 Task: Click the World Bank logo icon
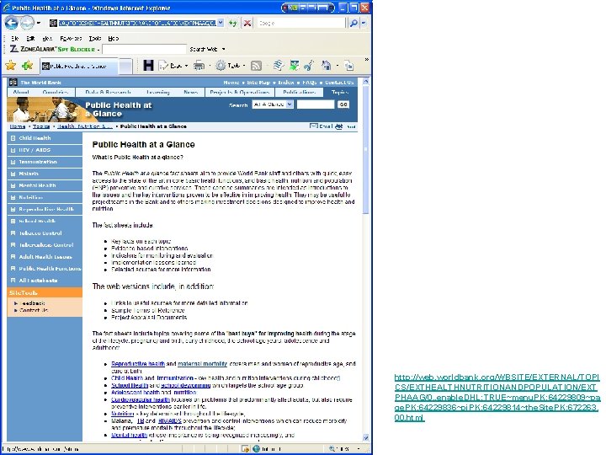(13, 82)
